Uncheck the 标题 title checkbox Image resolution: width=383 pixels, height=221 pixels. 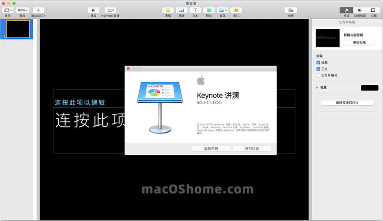(x=318, y=63)
